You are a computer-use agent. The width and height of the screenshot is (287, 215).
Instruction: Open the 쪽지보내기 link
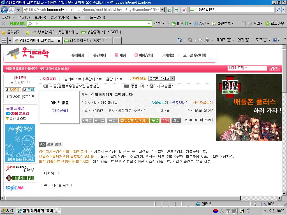pos(180,102)
